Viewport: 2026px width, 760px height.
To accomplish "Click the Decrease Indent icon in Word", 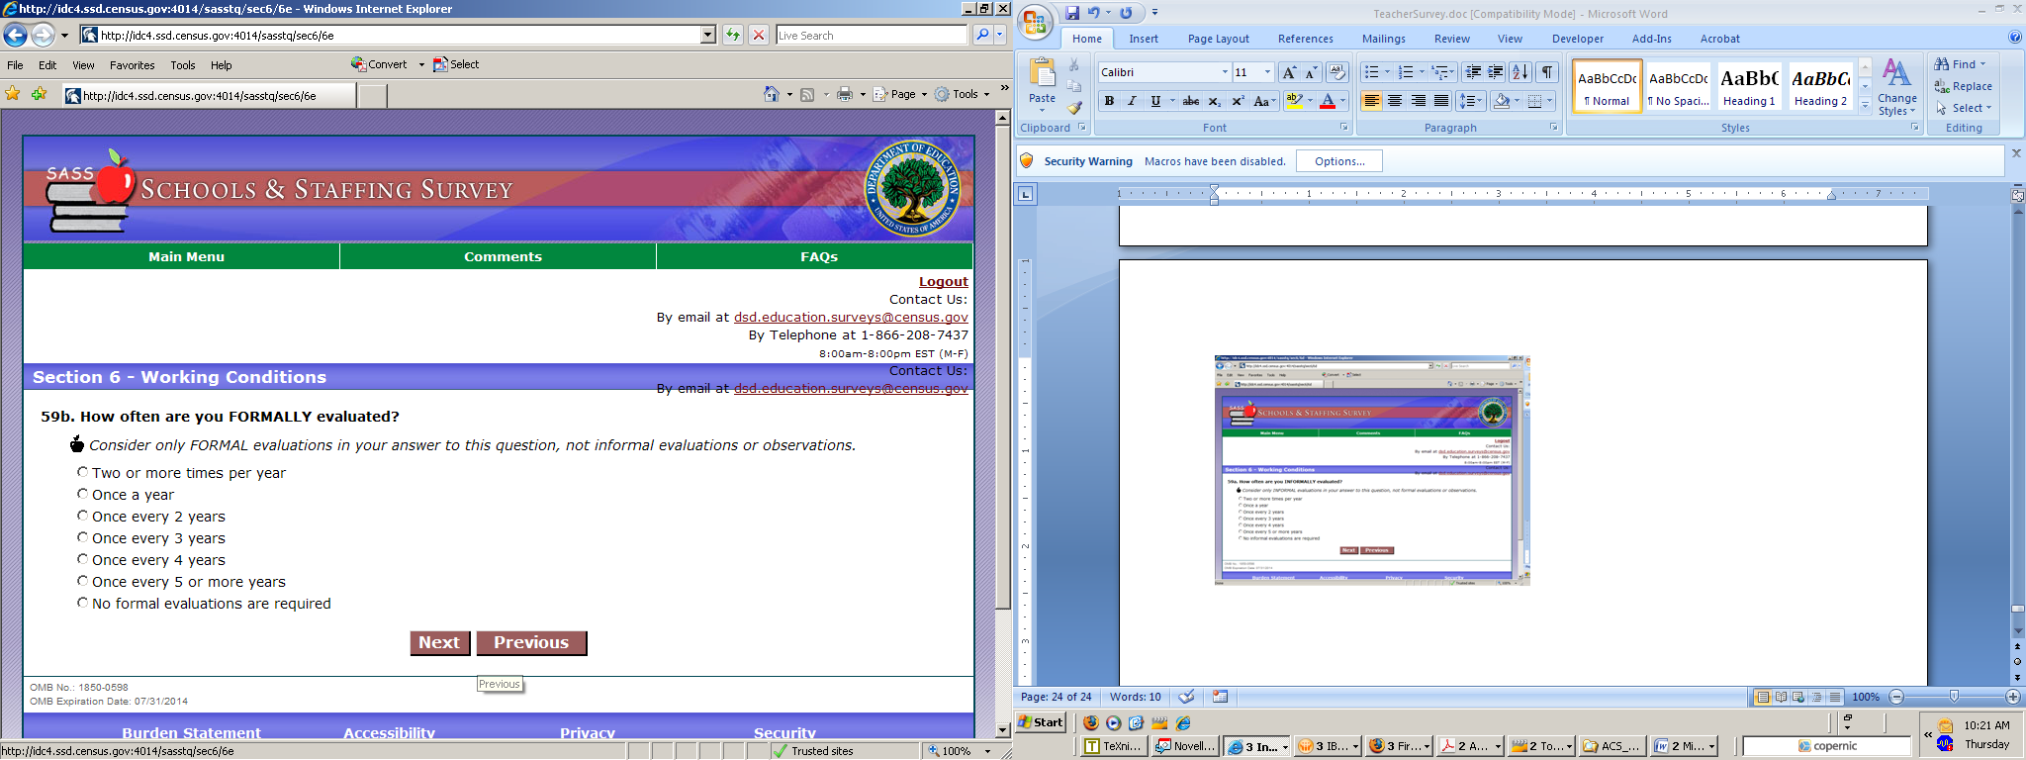I will click(1473, 72).
